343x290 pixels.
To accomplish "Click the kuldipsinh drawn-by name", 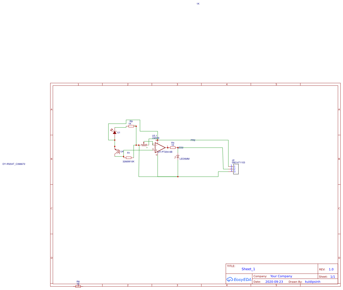I will click(313, 282).
